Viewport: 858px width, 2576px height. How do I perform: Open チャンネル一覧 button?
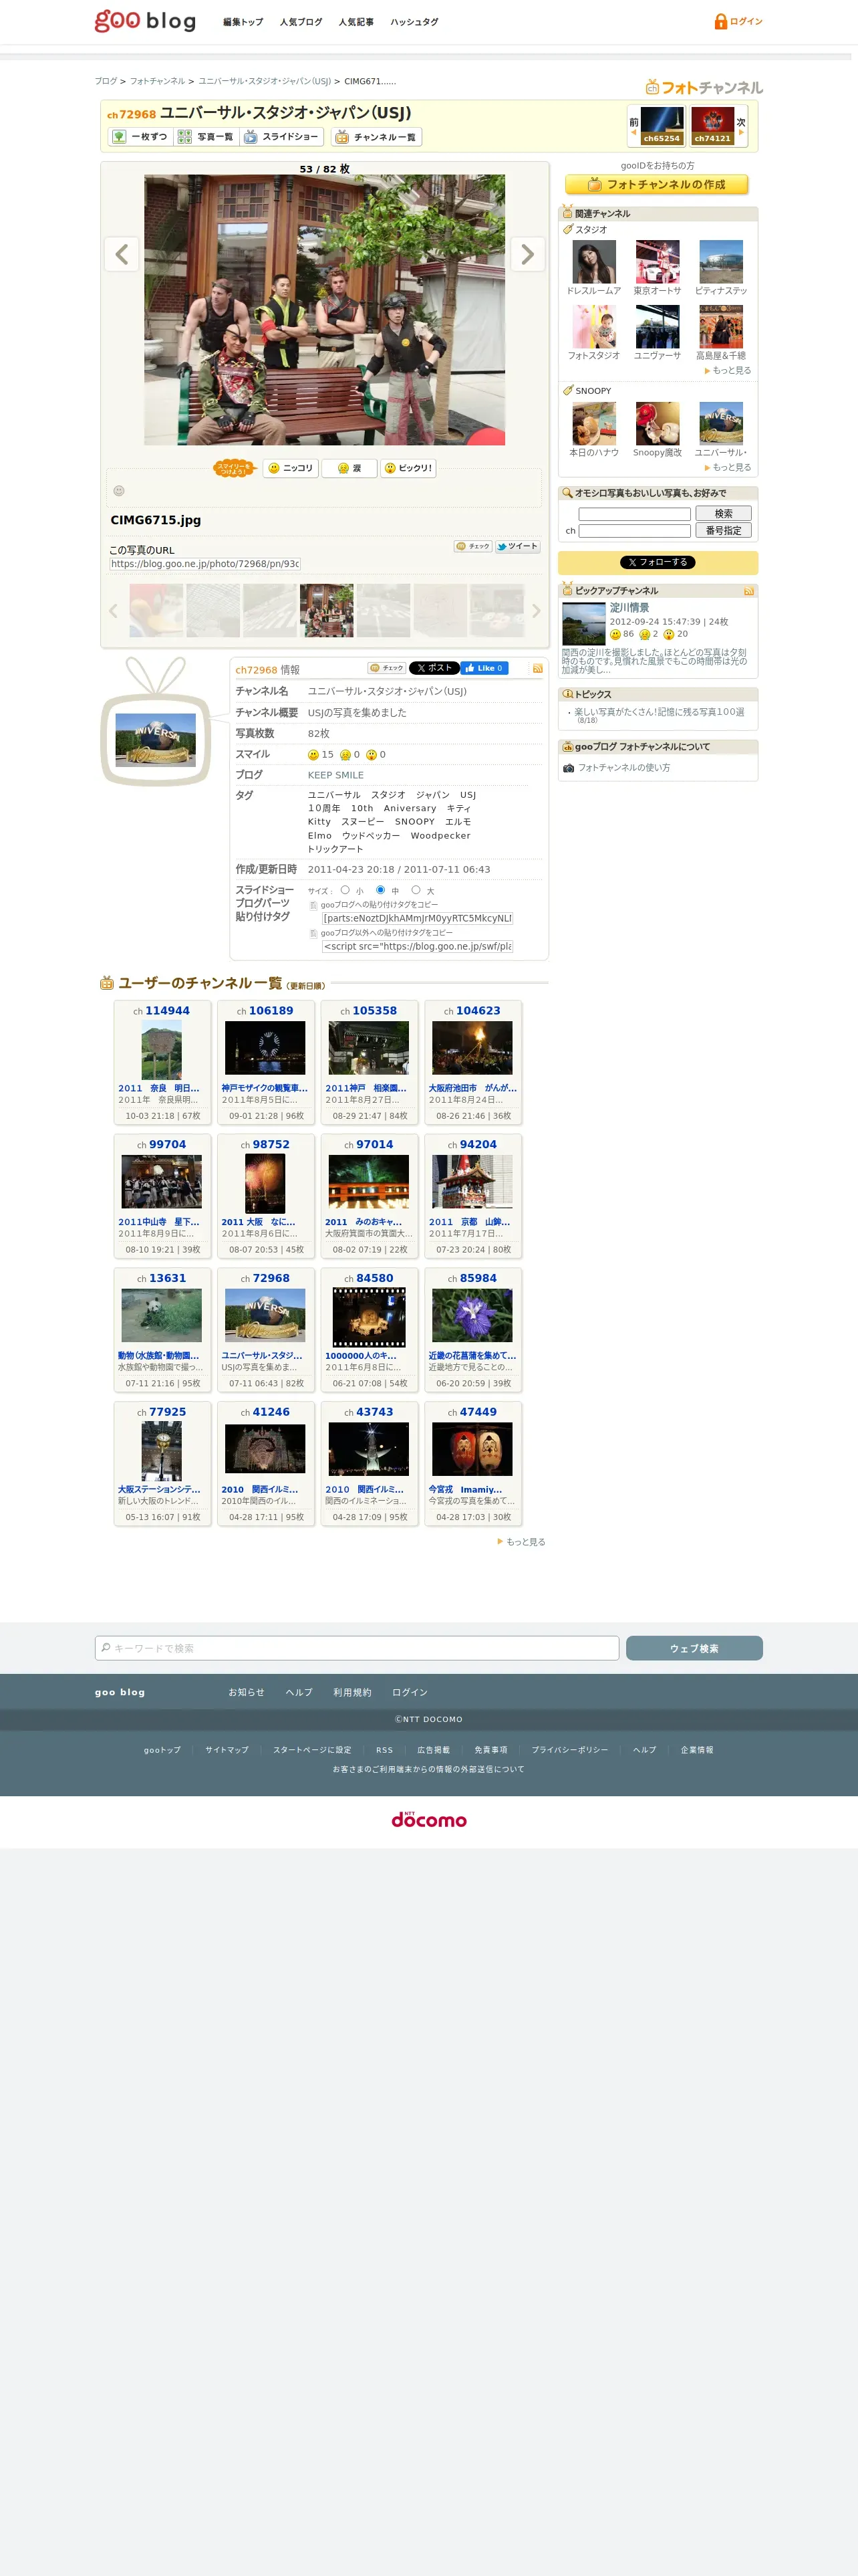[377, 137]
